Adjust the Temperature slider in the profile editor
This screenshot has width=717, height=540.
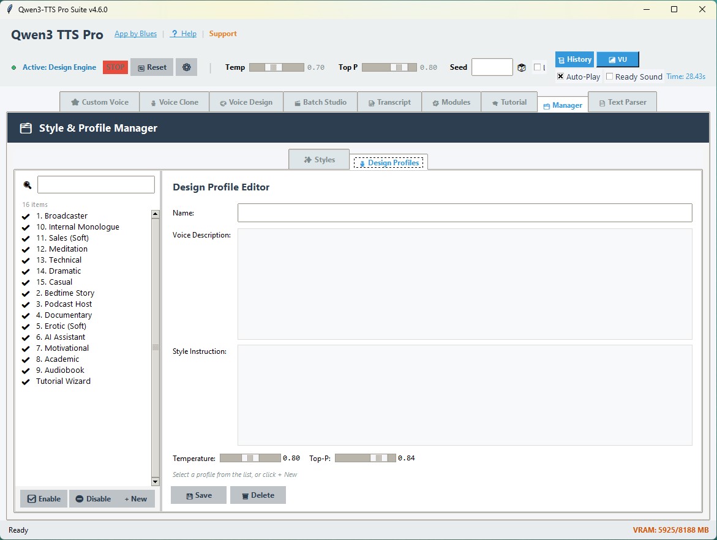[x=250, y=457]
